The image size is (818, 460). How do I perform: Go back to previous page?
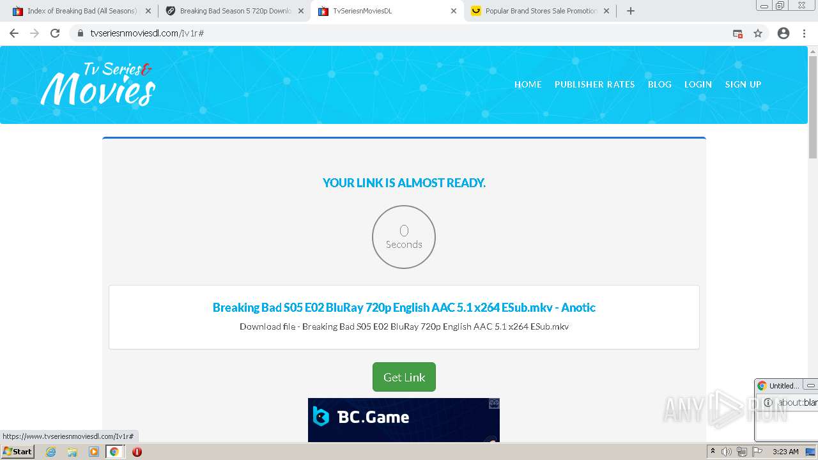(14, 33)
